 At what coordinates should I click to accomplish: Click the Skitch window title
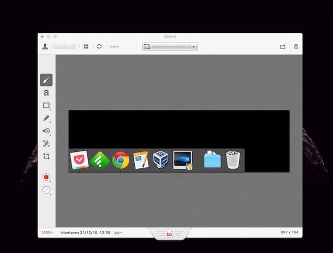pos(170,37)
